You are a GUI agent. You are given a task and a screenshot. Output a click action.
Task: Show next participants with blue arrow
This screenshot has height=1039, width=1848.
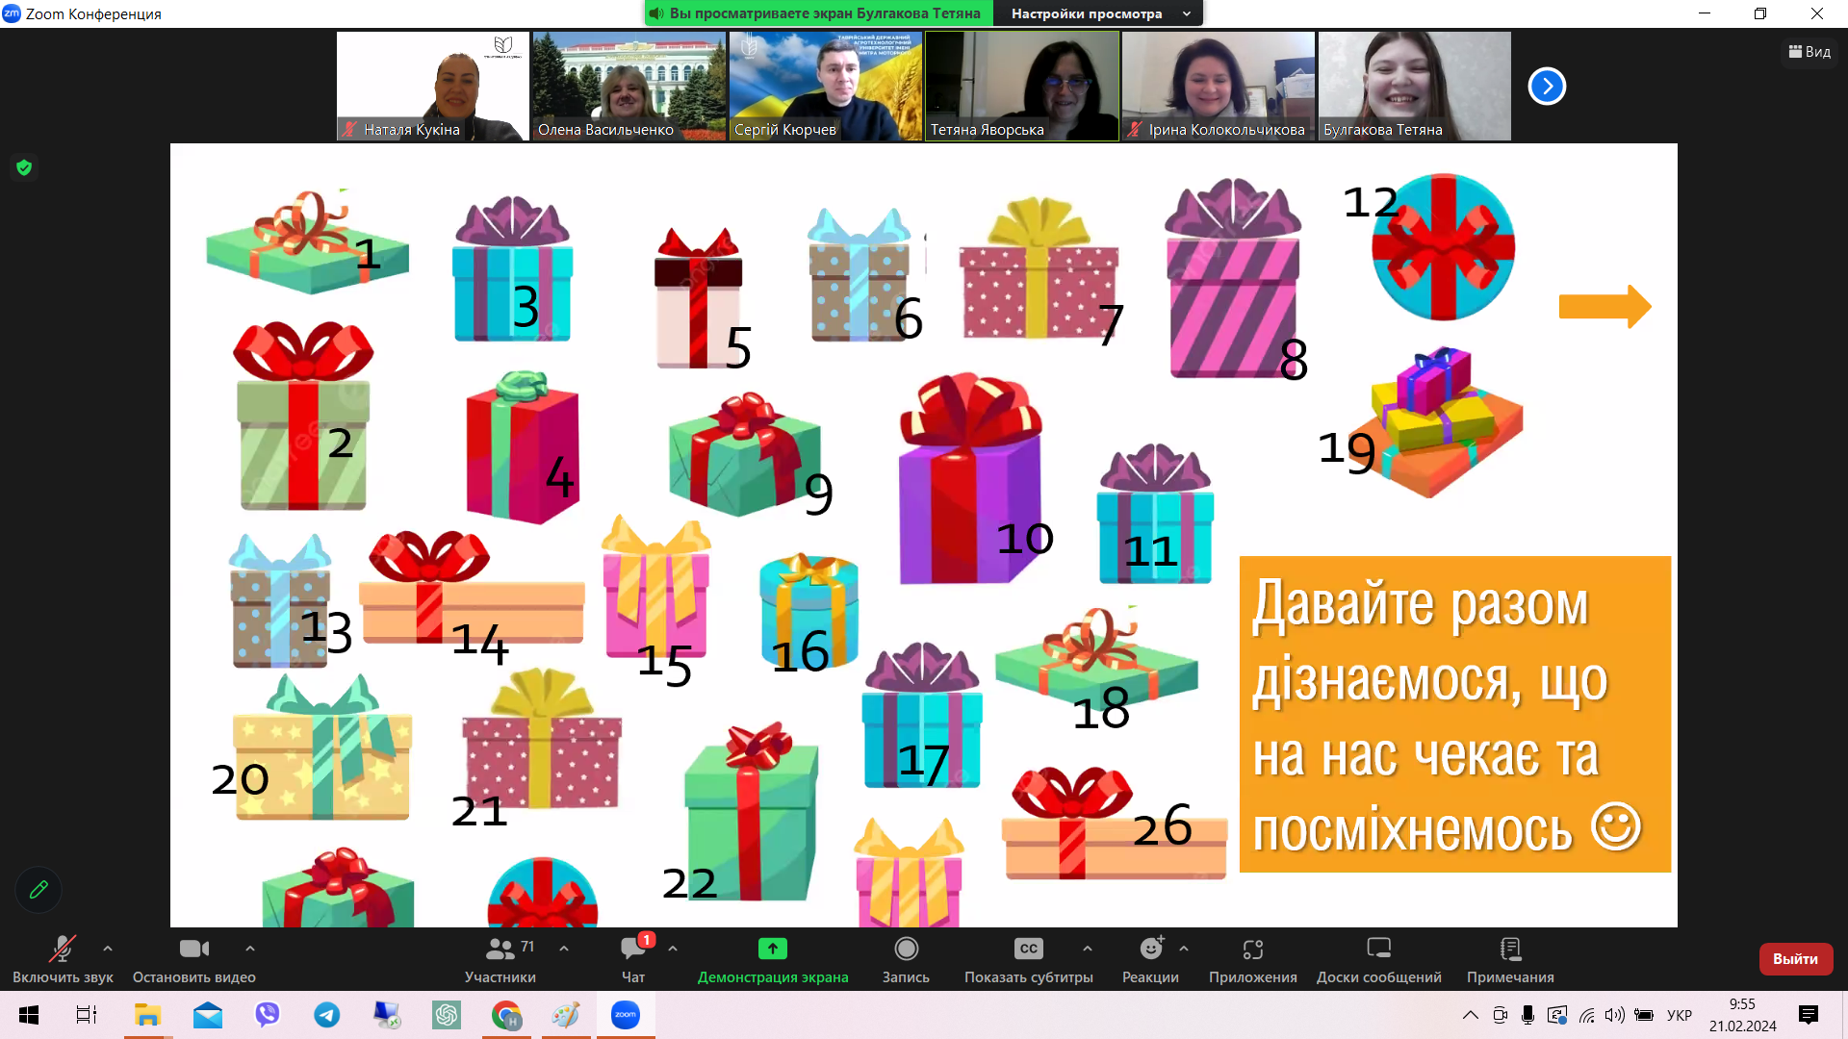point(1547,87)
